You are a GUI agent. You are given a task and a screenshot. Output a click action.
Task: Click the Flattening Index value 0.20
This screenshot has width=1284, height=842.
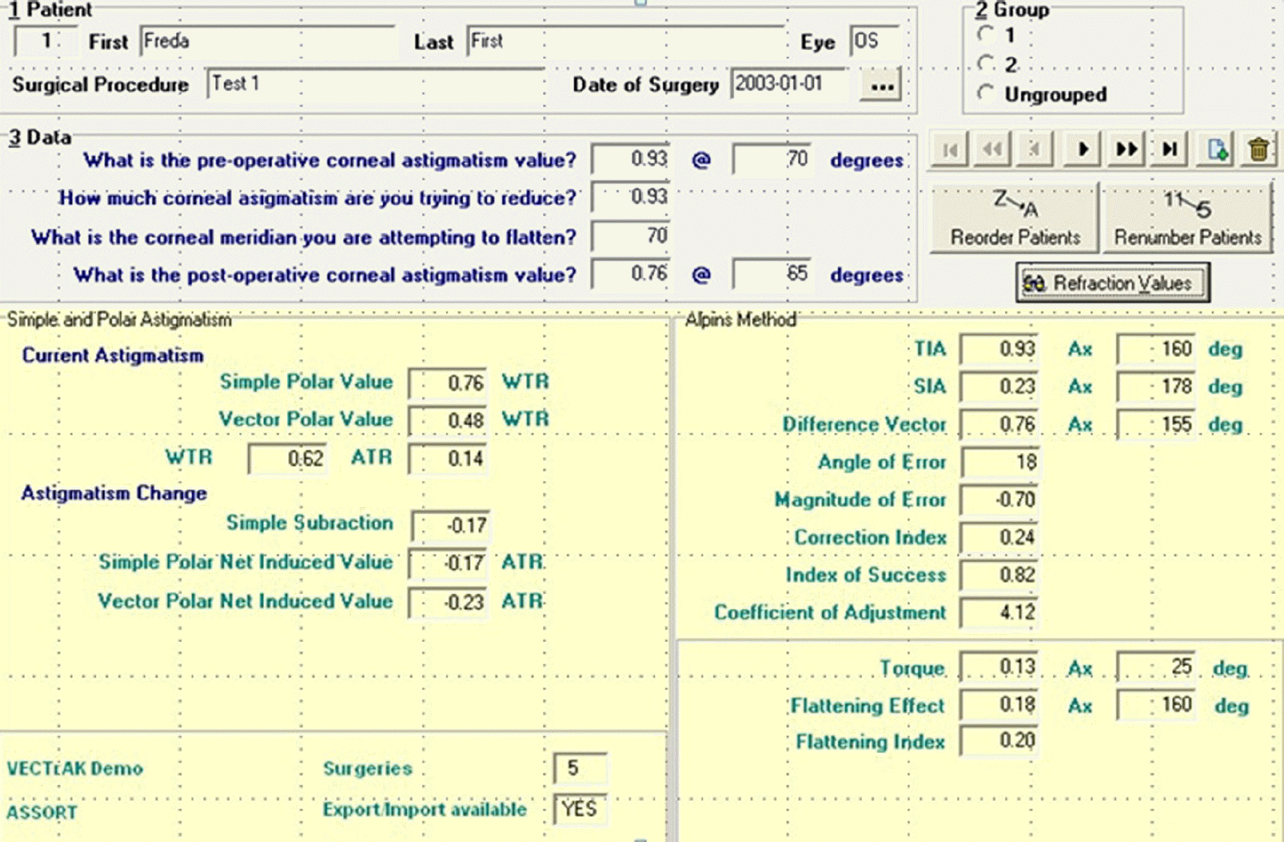click(x=1000, y=741)
